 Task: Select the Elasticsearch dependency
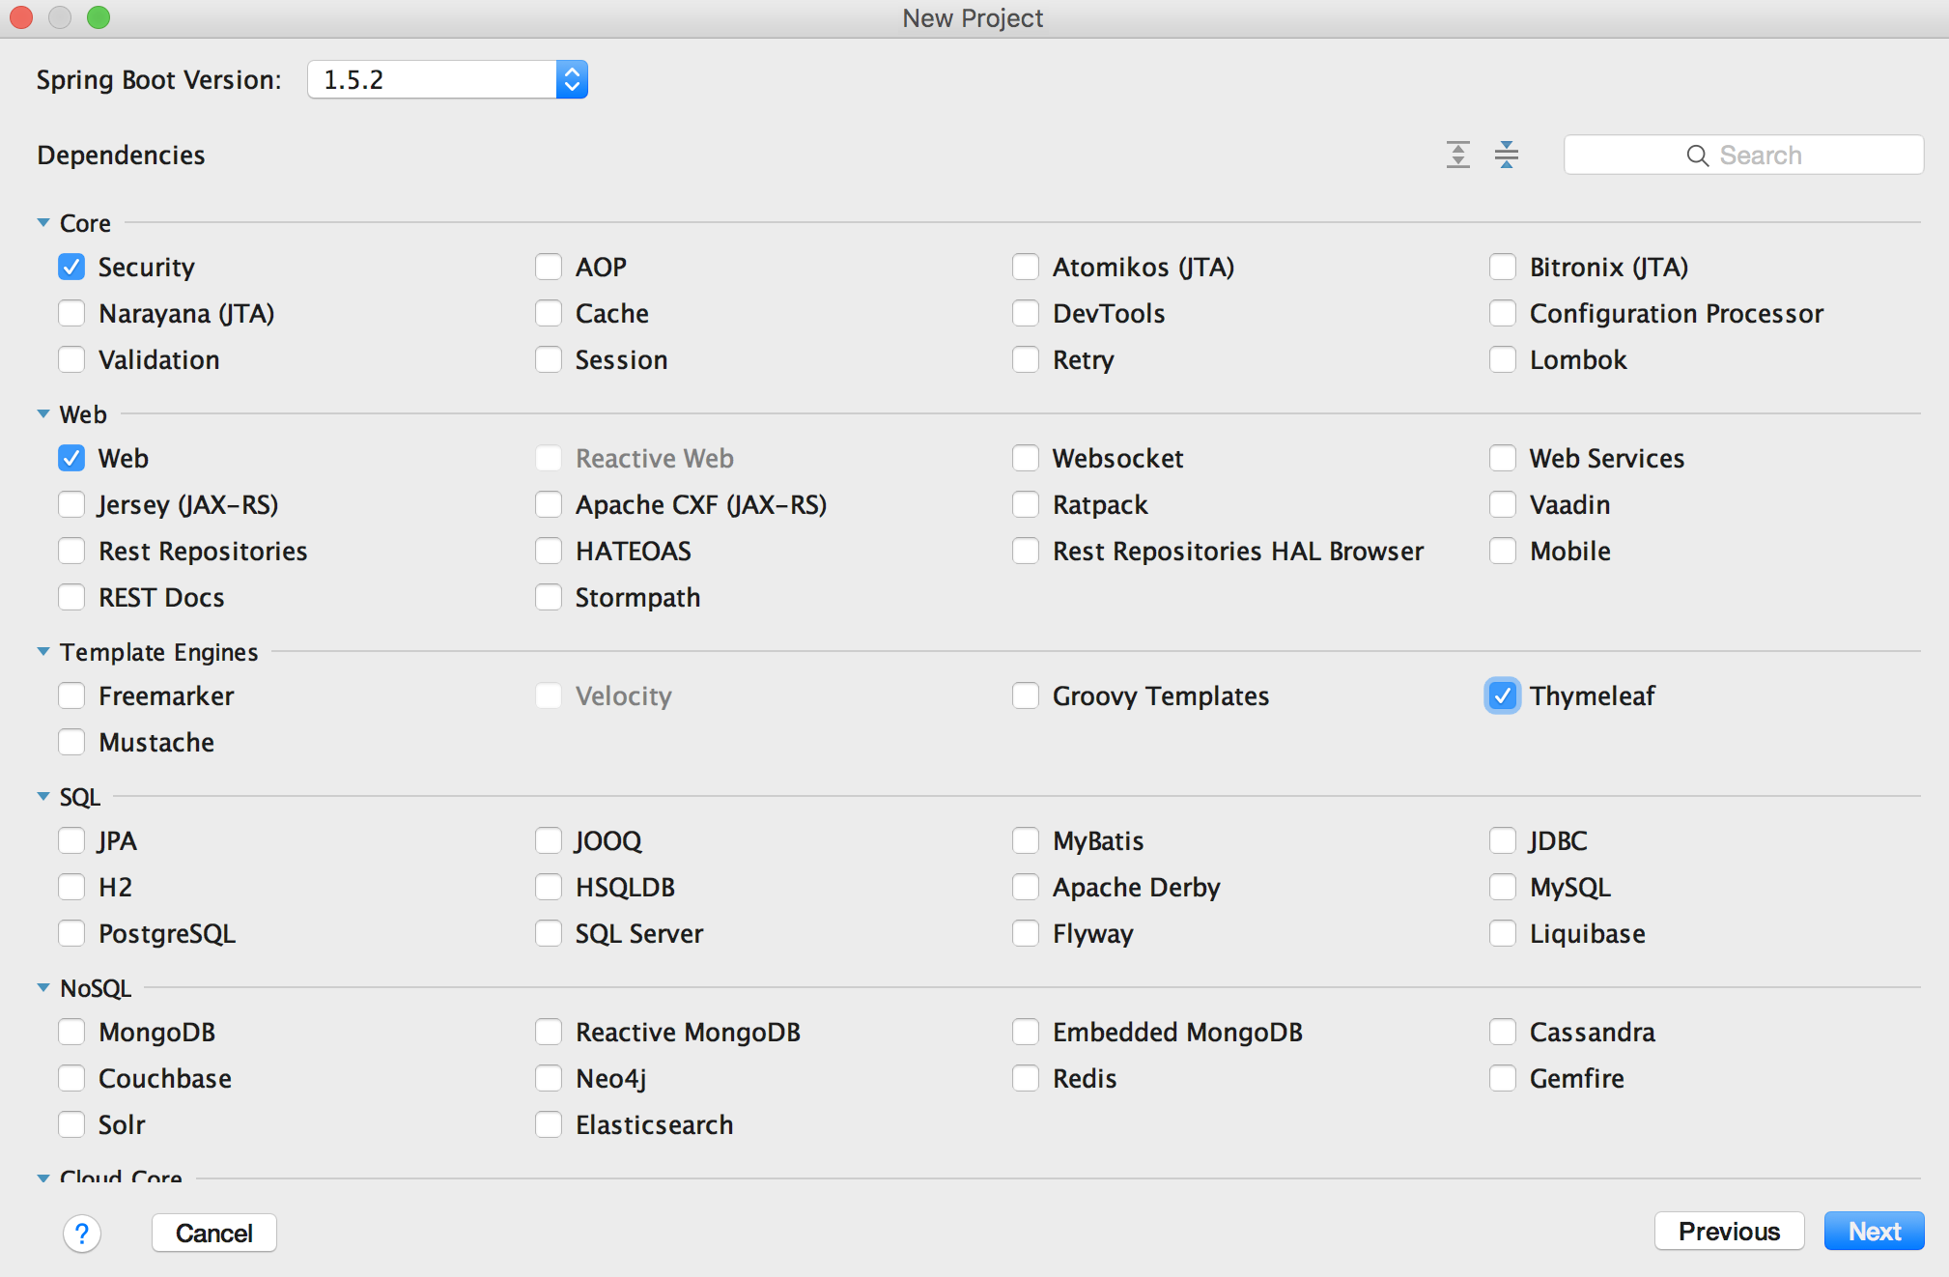(549, 1124)
